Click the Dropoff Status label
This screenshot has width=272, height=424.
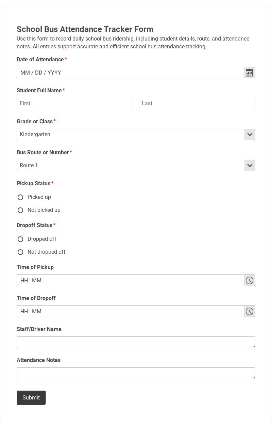pyautogui.click(x=34, y=225)
